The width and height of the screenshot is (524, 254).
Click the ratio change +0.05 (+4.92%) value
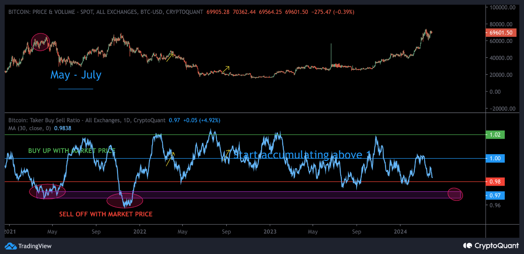[x=201, y=120]
